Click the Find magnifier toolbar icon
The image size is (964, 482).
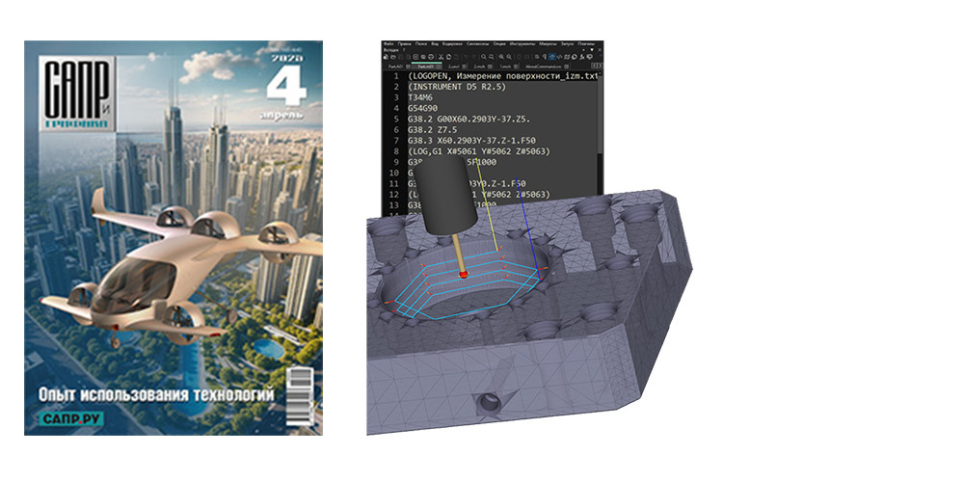click(x=483, y=57)
